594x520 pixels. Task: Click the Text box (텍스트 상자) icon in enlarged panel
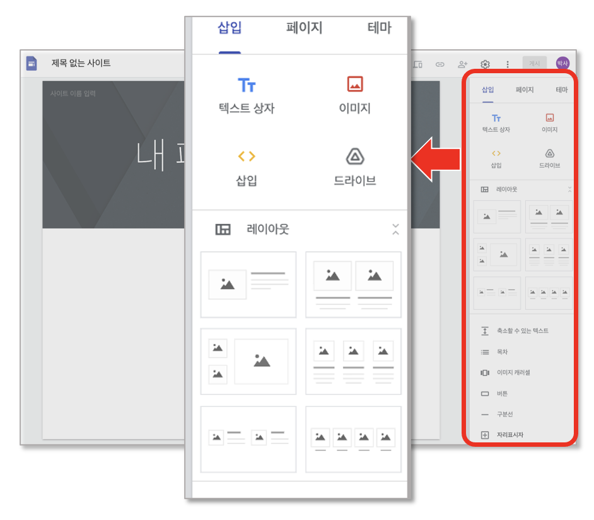click(x=247, y=85)
